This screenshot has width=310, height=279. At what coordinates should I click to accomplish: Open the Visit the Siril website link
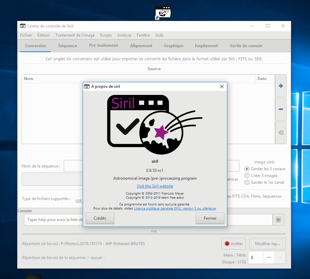tap(155, 186)
